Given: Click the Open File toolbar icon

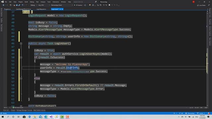Looking at the screenshot, I should pyautogui.click(x=14, y=5).
